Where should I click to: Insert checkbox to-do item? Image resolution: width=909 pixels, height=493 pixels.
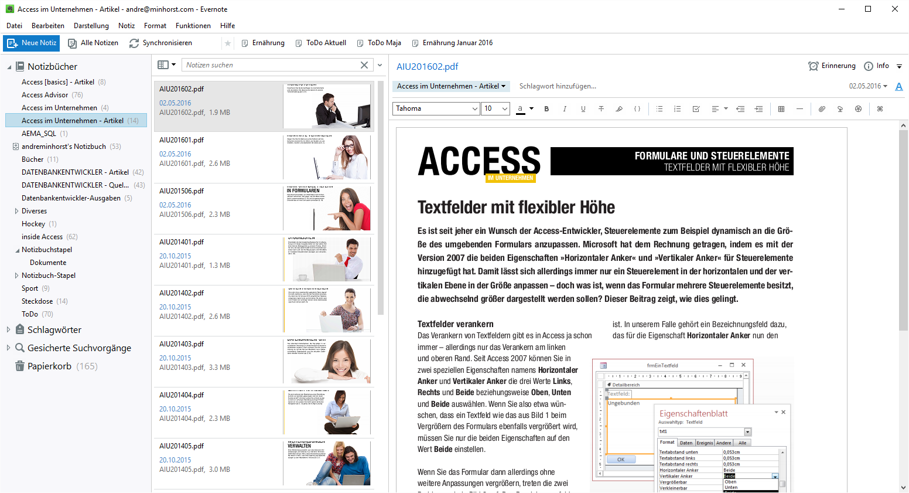(696, 109)
